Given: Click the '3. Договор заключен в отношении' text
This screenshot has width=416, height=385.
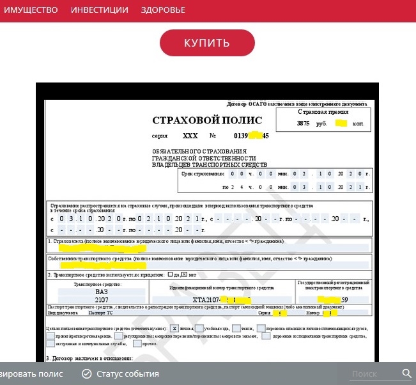Looking at the screenshot, I should [x=89, y=358].
